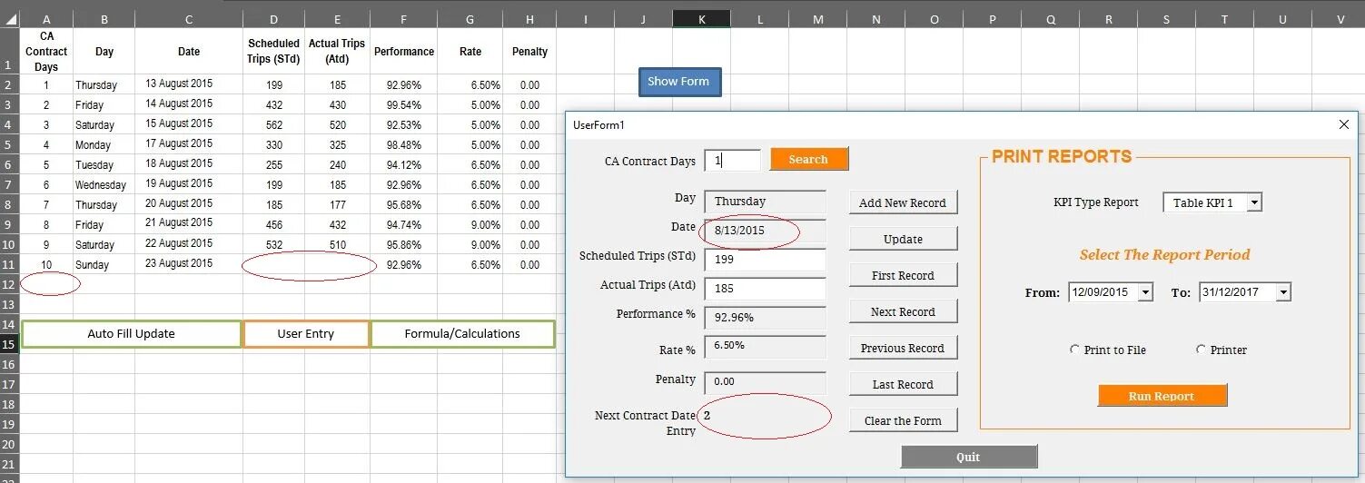Click scheduled trips value 255
The width and height of the screenshot is (1365, 483).
(273, 164)
